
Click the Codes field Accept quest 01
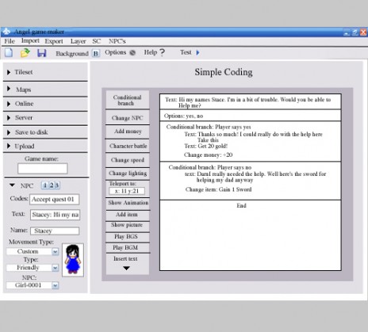[x=54, y=200]
